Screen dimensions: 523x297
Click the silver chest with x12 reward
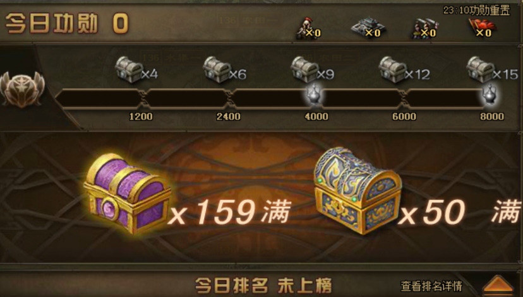click(393, 69)
